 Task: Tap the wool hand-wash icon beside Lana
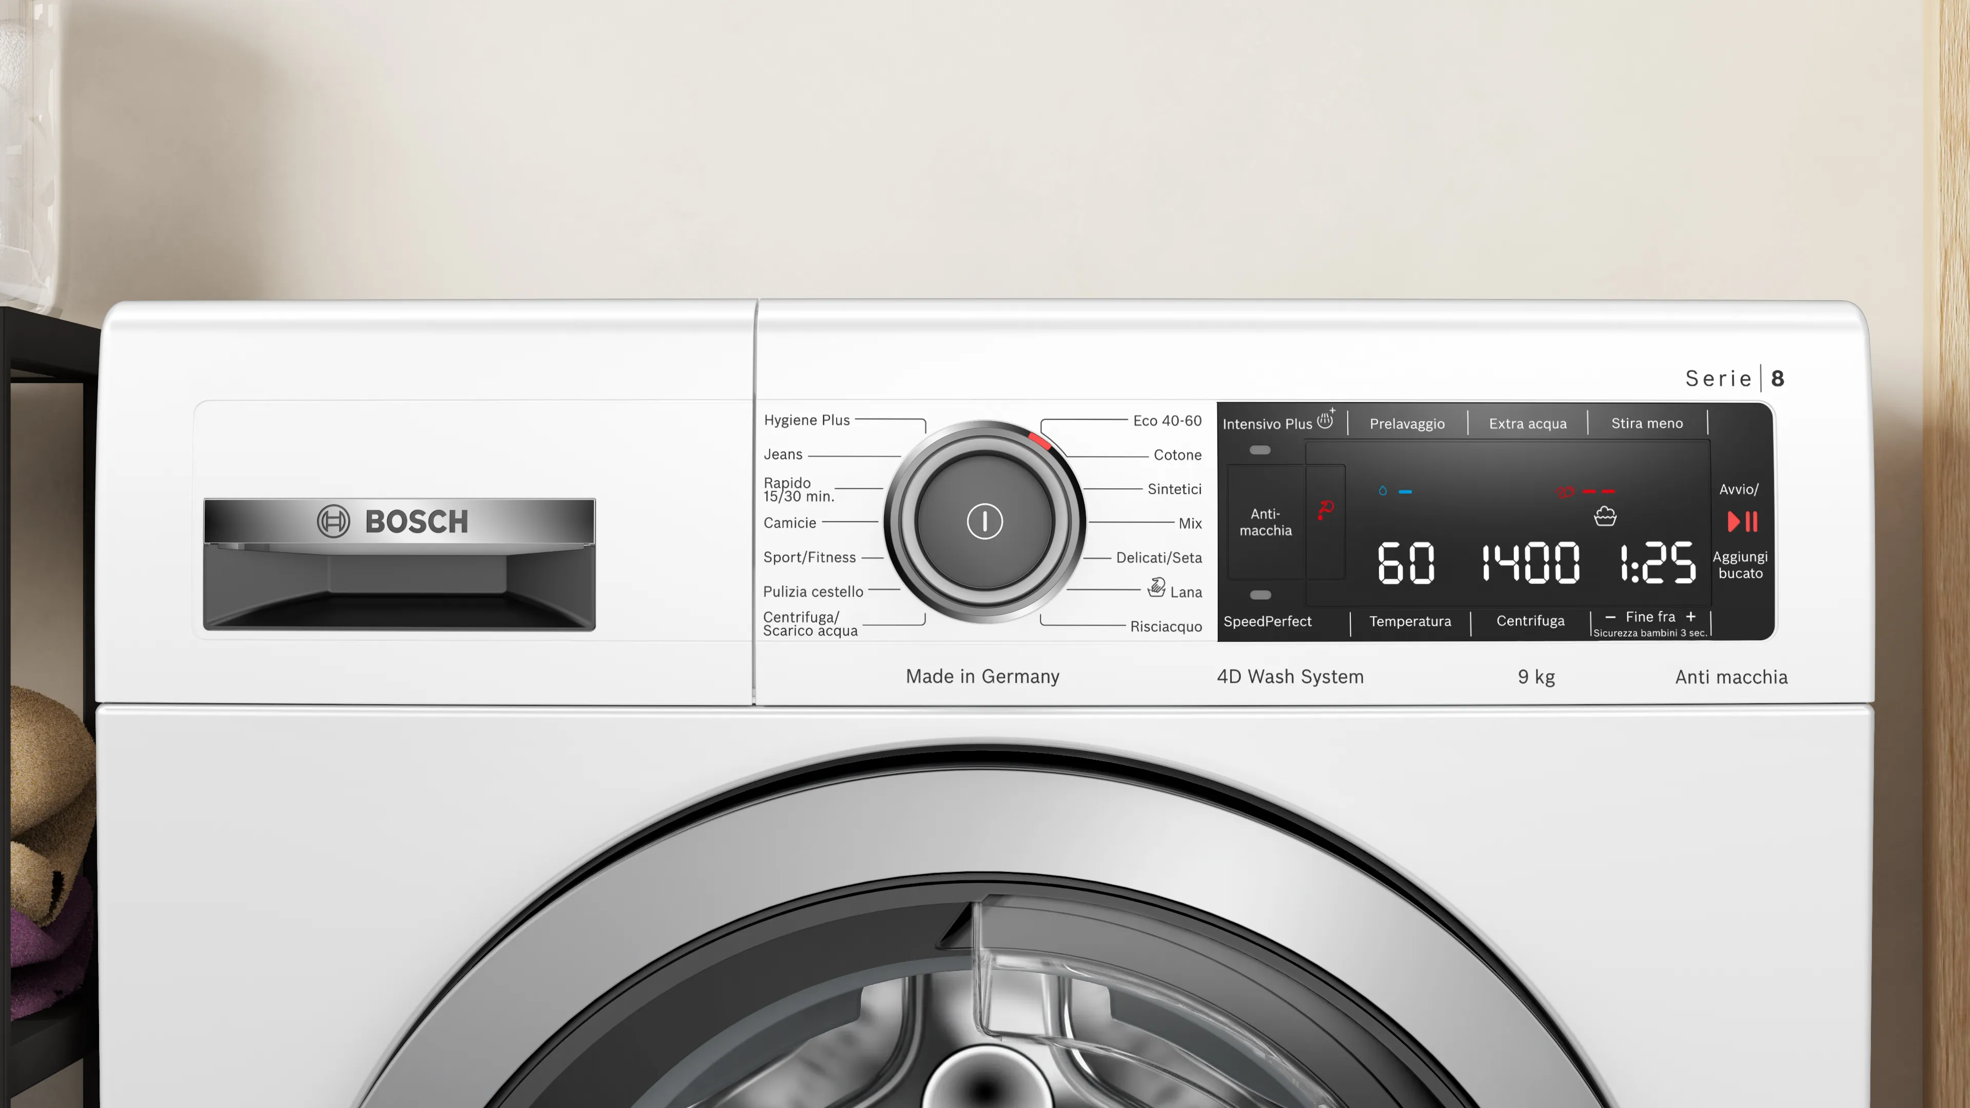click(1156, 587)
